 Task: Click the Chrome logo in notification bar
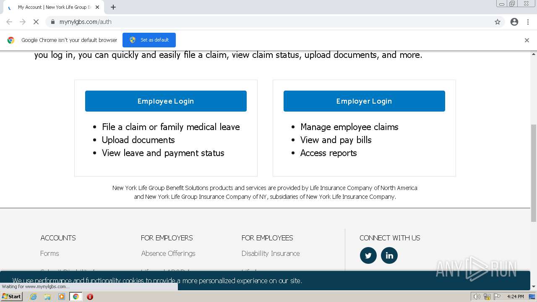[11, 40]
